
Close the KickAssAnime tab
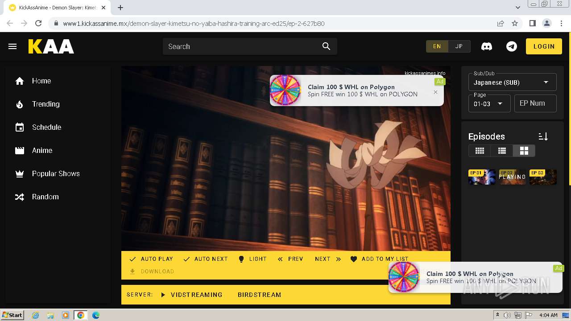pos(103,8)
